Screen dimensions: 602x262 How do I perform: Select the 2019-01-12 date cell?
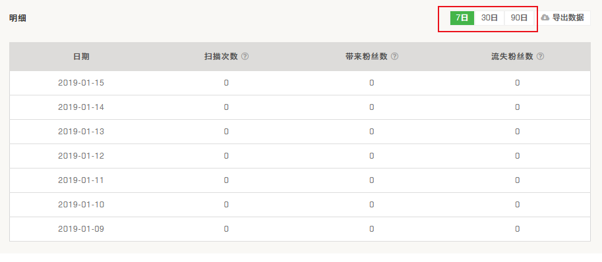[x=81, y=156]
